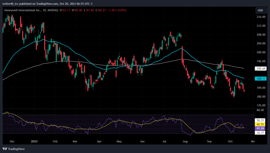Screen dimensions: 270x153
Task: Click the 176.00 price axis label
Action: click(x=261, y=105)
